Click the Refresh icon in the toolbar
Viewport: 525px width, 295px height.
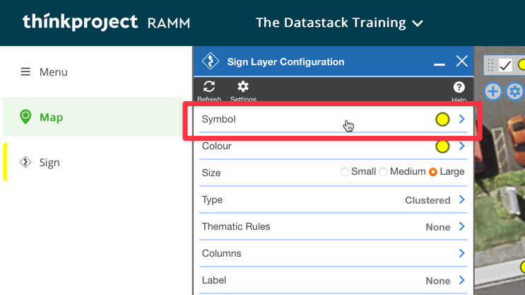209,86
